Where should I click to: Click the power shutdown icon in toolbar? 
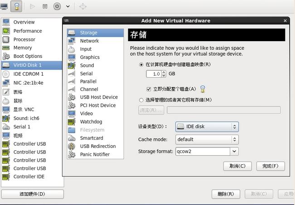click(x=57, y=6)
